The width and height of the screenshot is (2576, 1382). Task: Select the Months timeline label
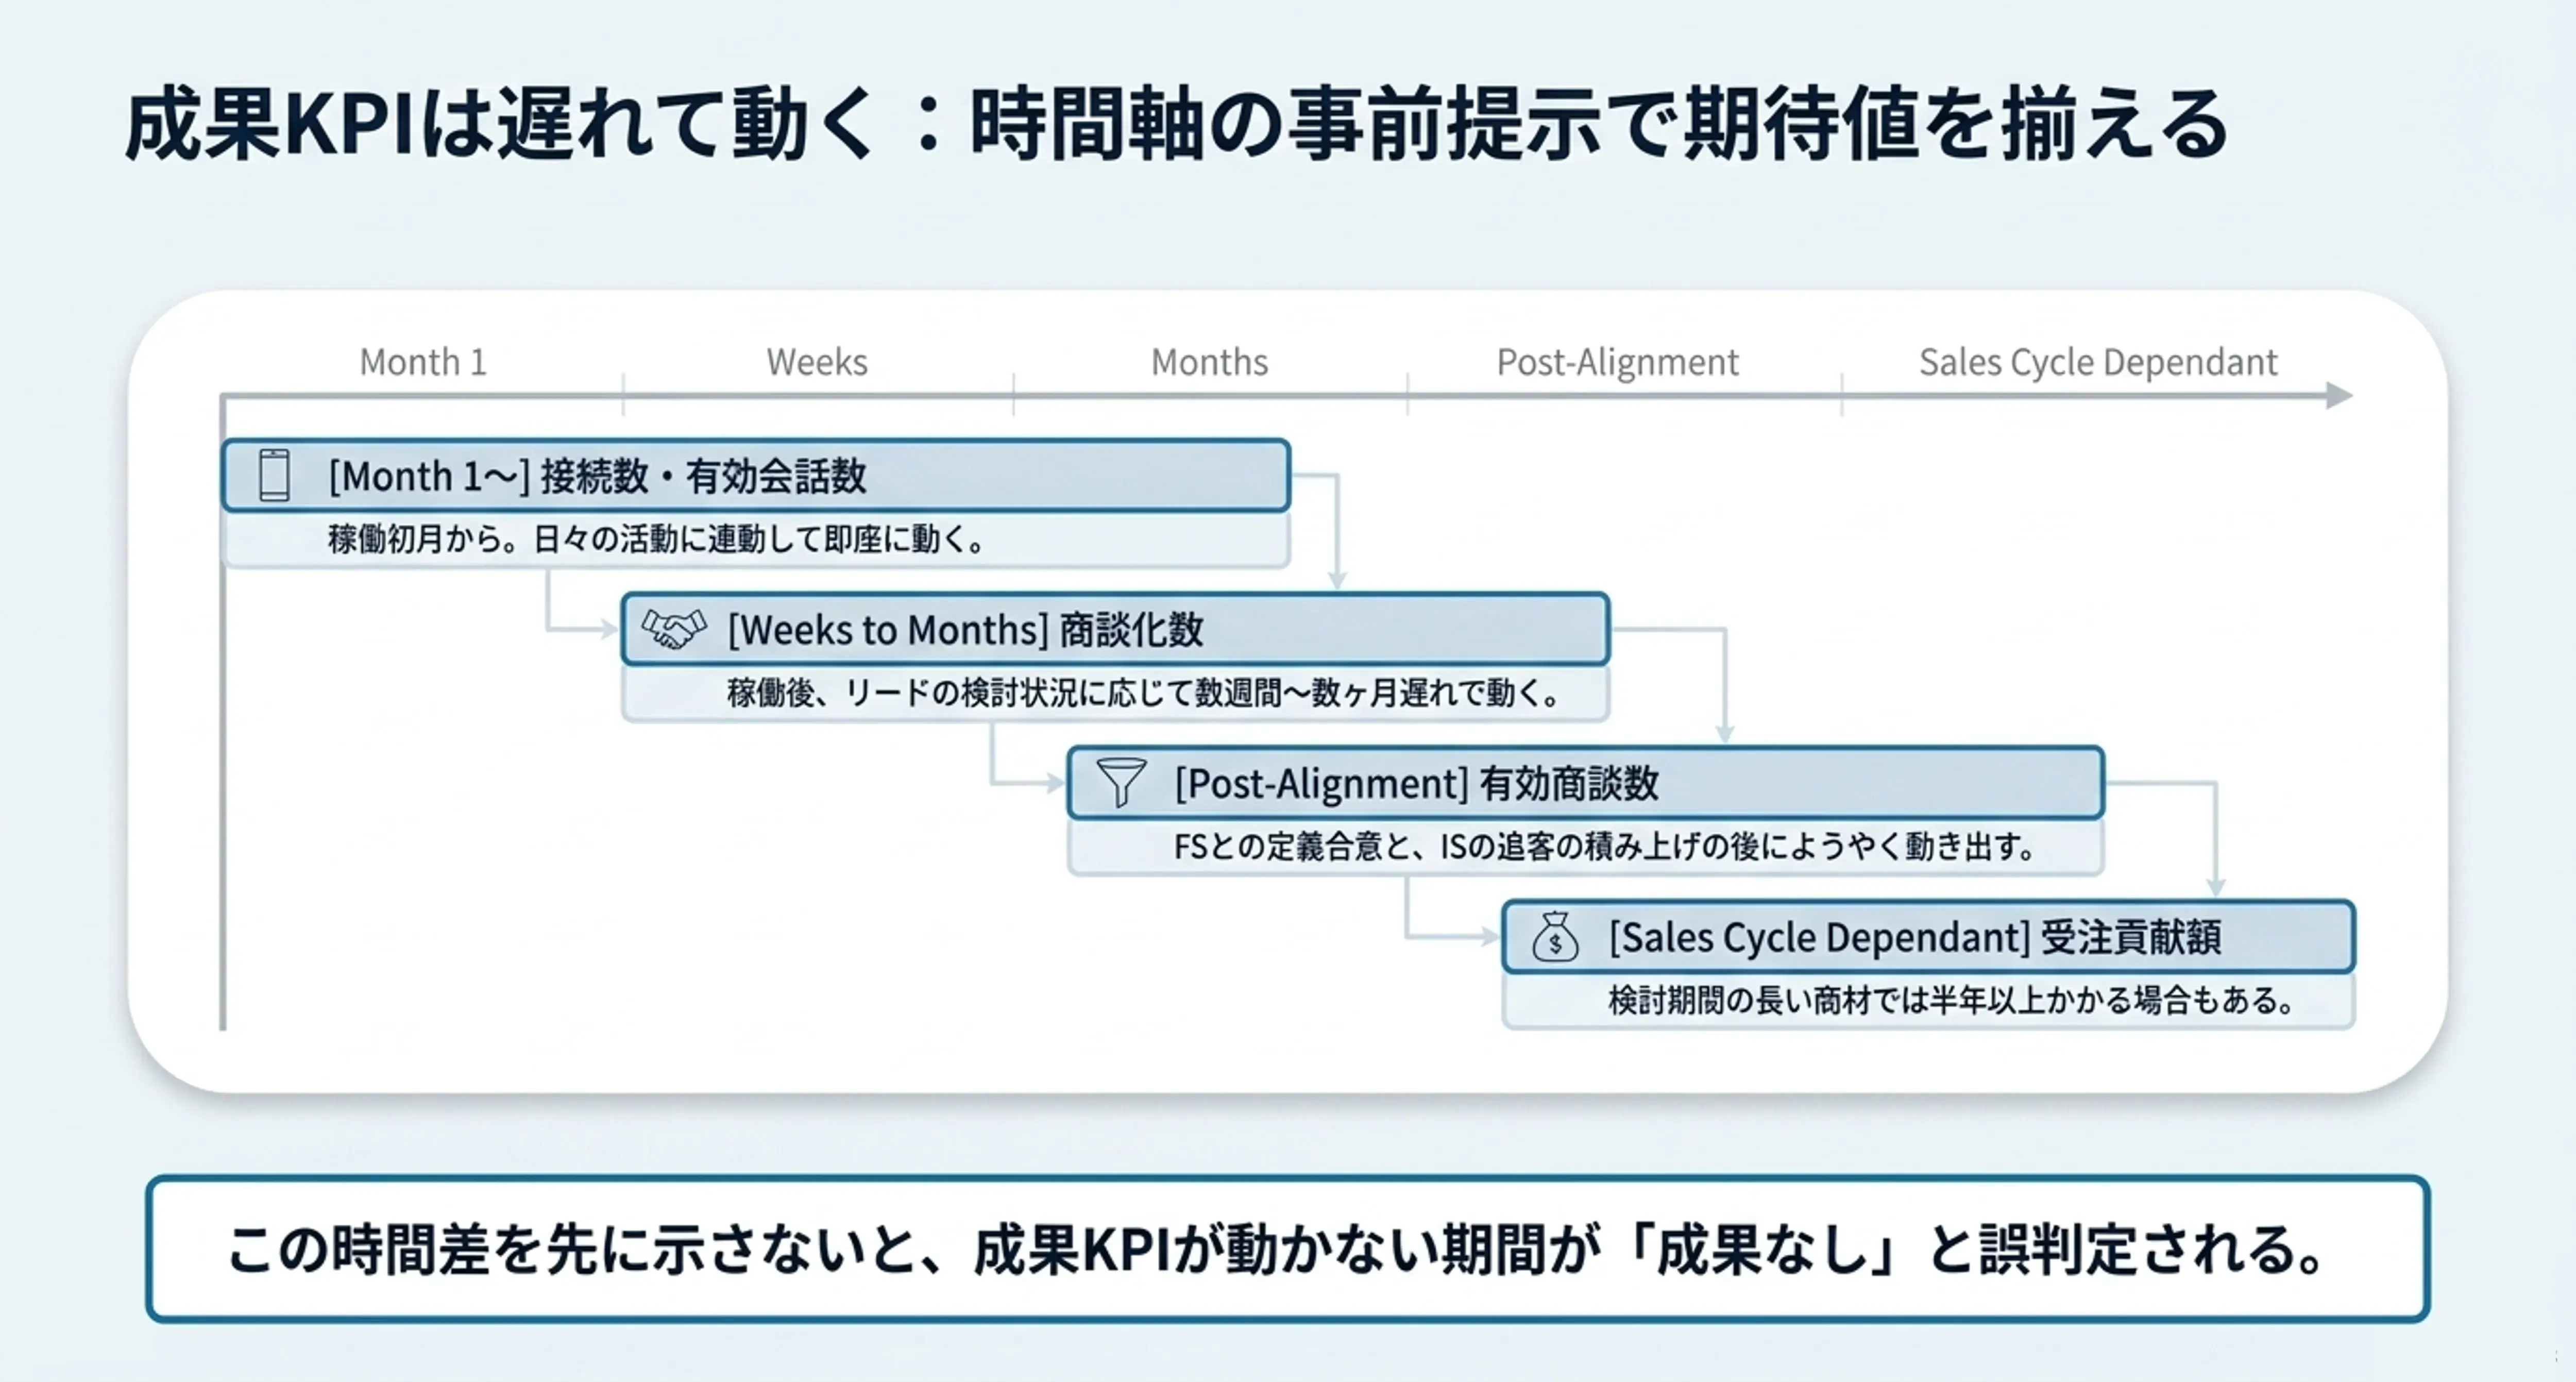coord(1209,362)
